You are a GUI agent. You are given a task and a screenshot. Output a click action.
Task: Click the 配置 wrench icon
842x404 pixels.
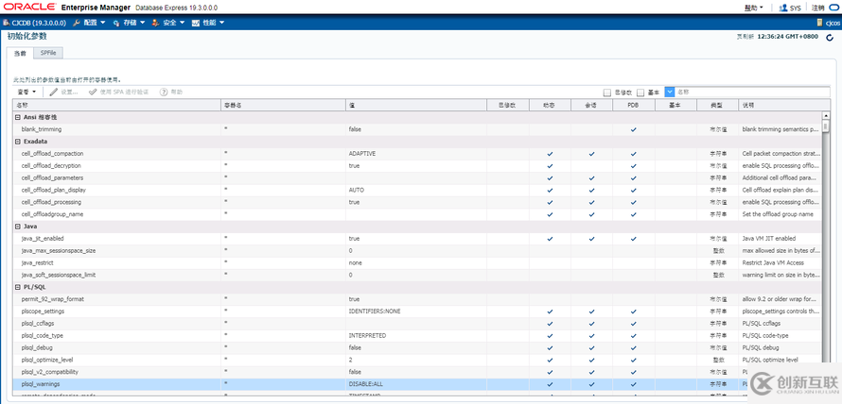76,22
